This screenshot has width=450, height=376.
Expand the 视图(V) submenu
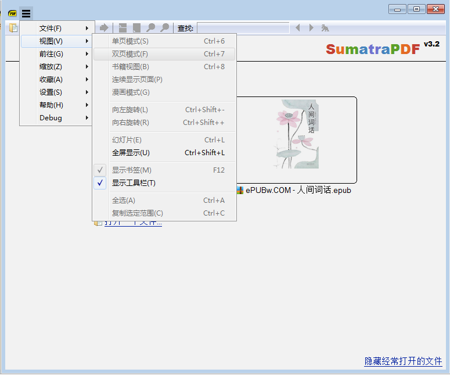(56, 41)
